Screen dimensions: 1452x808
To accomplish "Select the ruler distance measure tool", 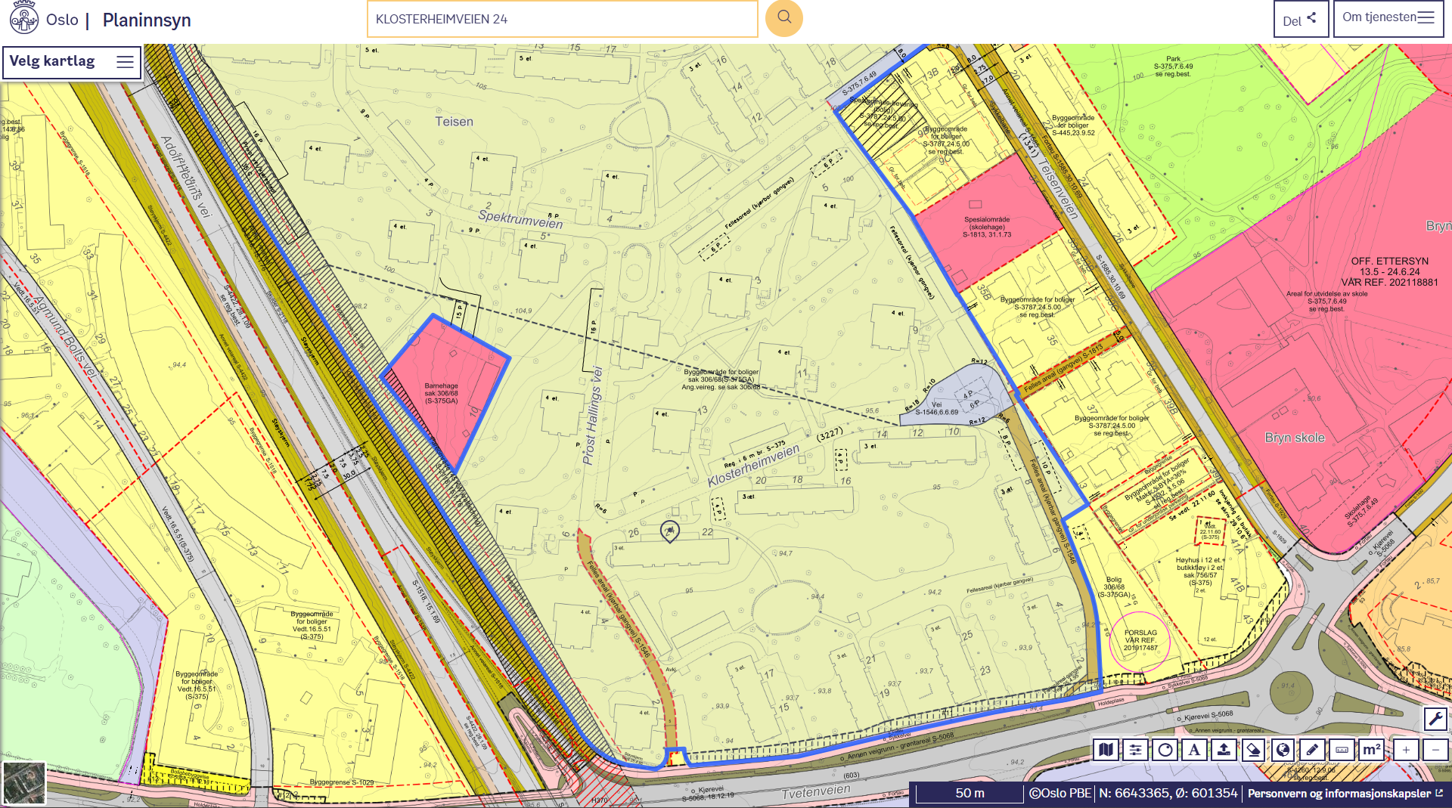I will (x=1342, y=750).
